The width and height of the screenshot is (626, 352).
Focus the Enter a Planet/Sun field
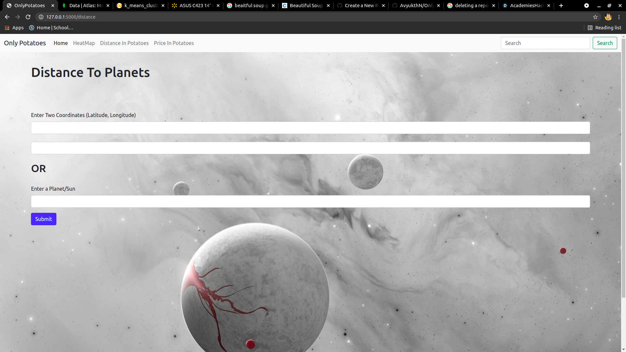pos(310,201)
